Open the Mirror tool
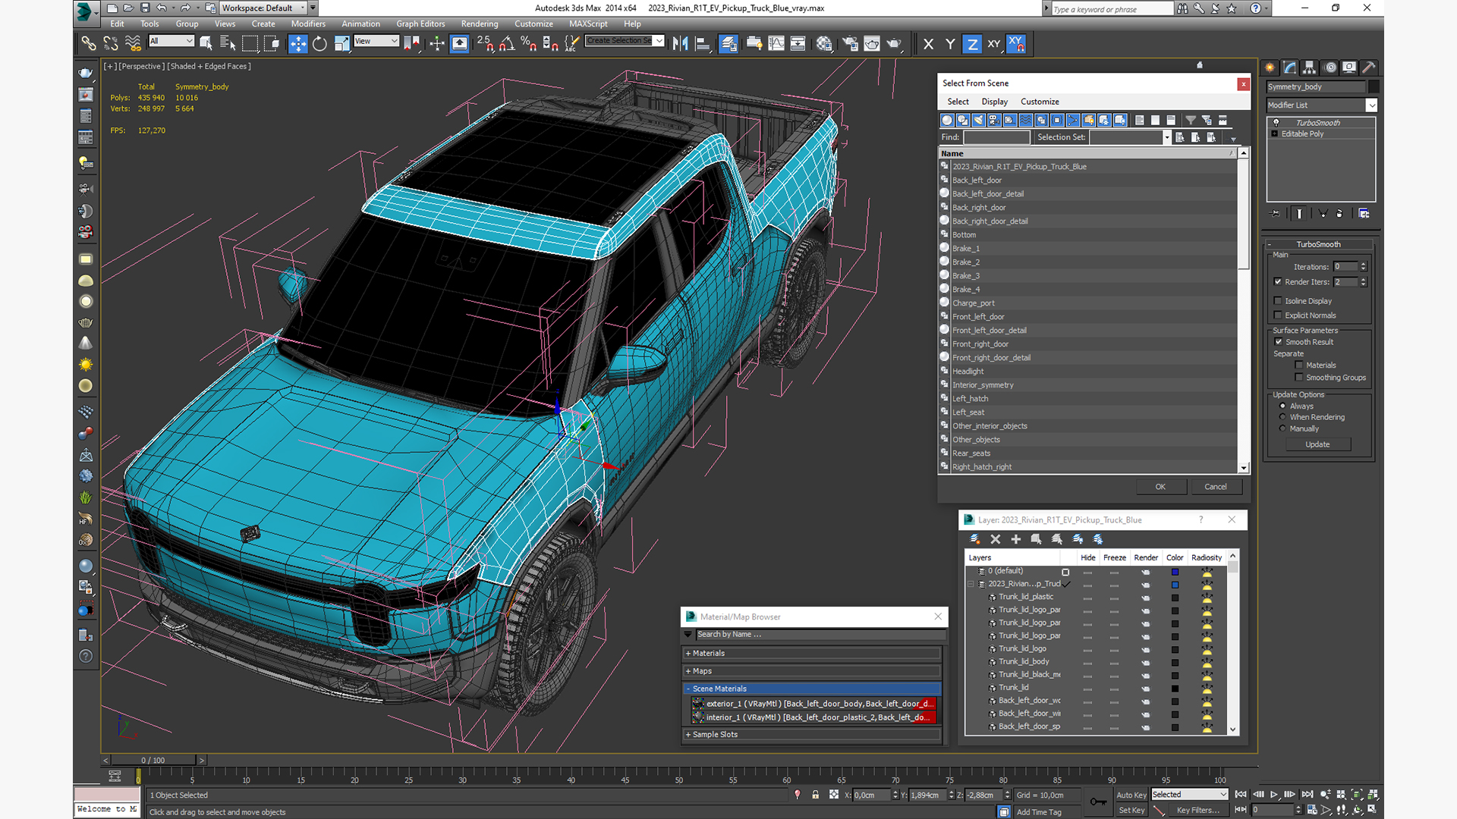 pos(680,44)
